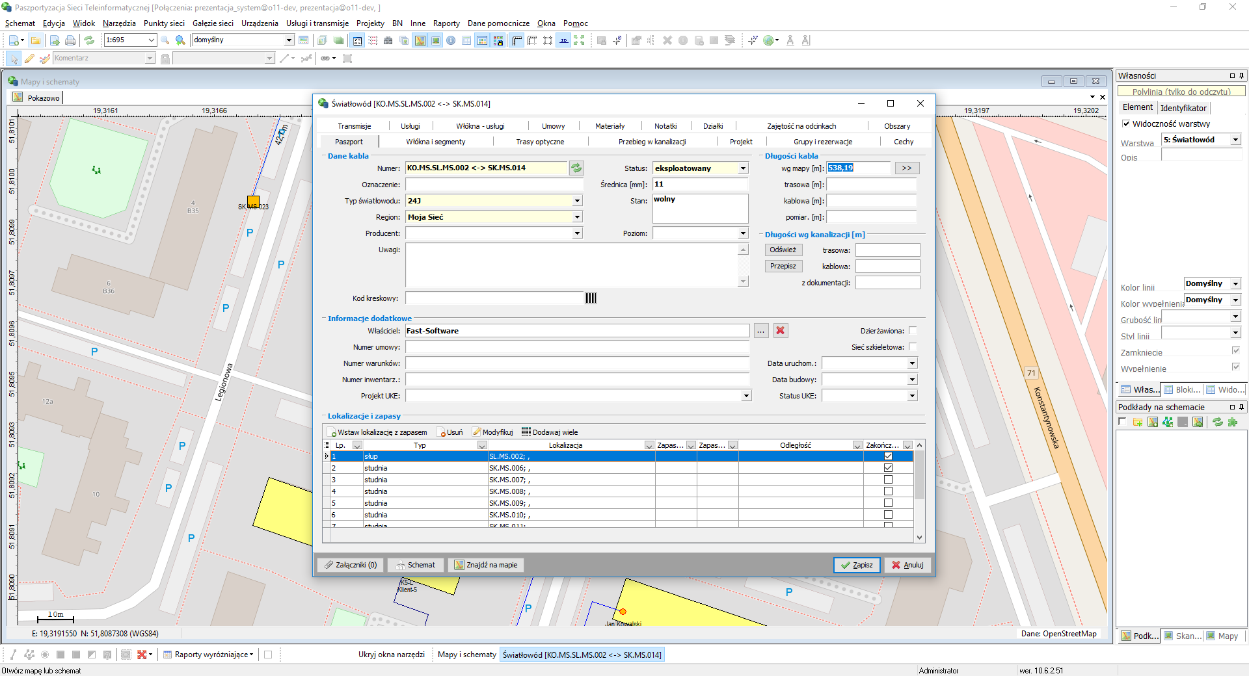
Task: Click the wg mapy length field
Action: point(858,168)
